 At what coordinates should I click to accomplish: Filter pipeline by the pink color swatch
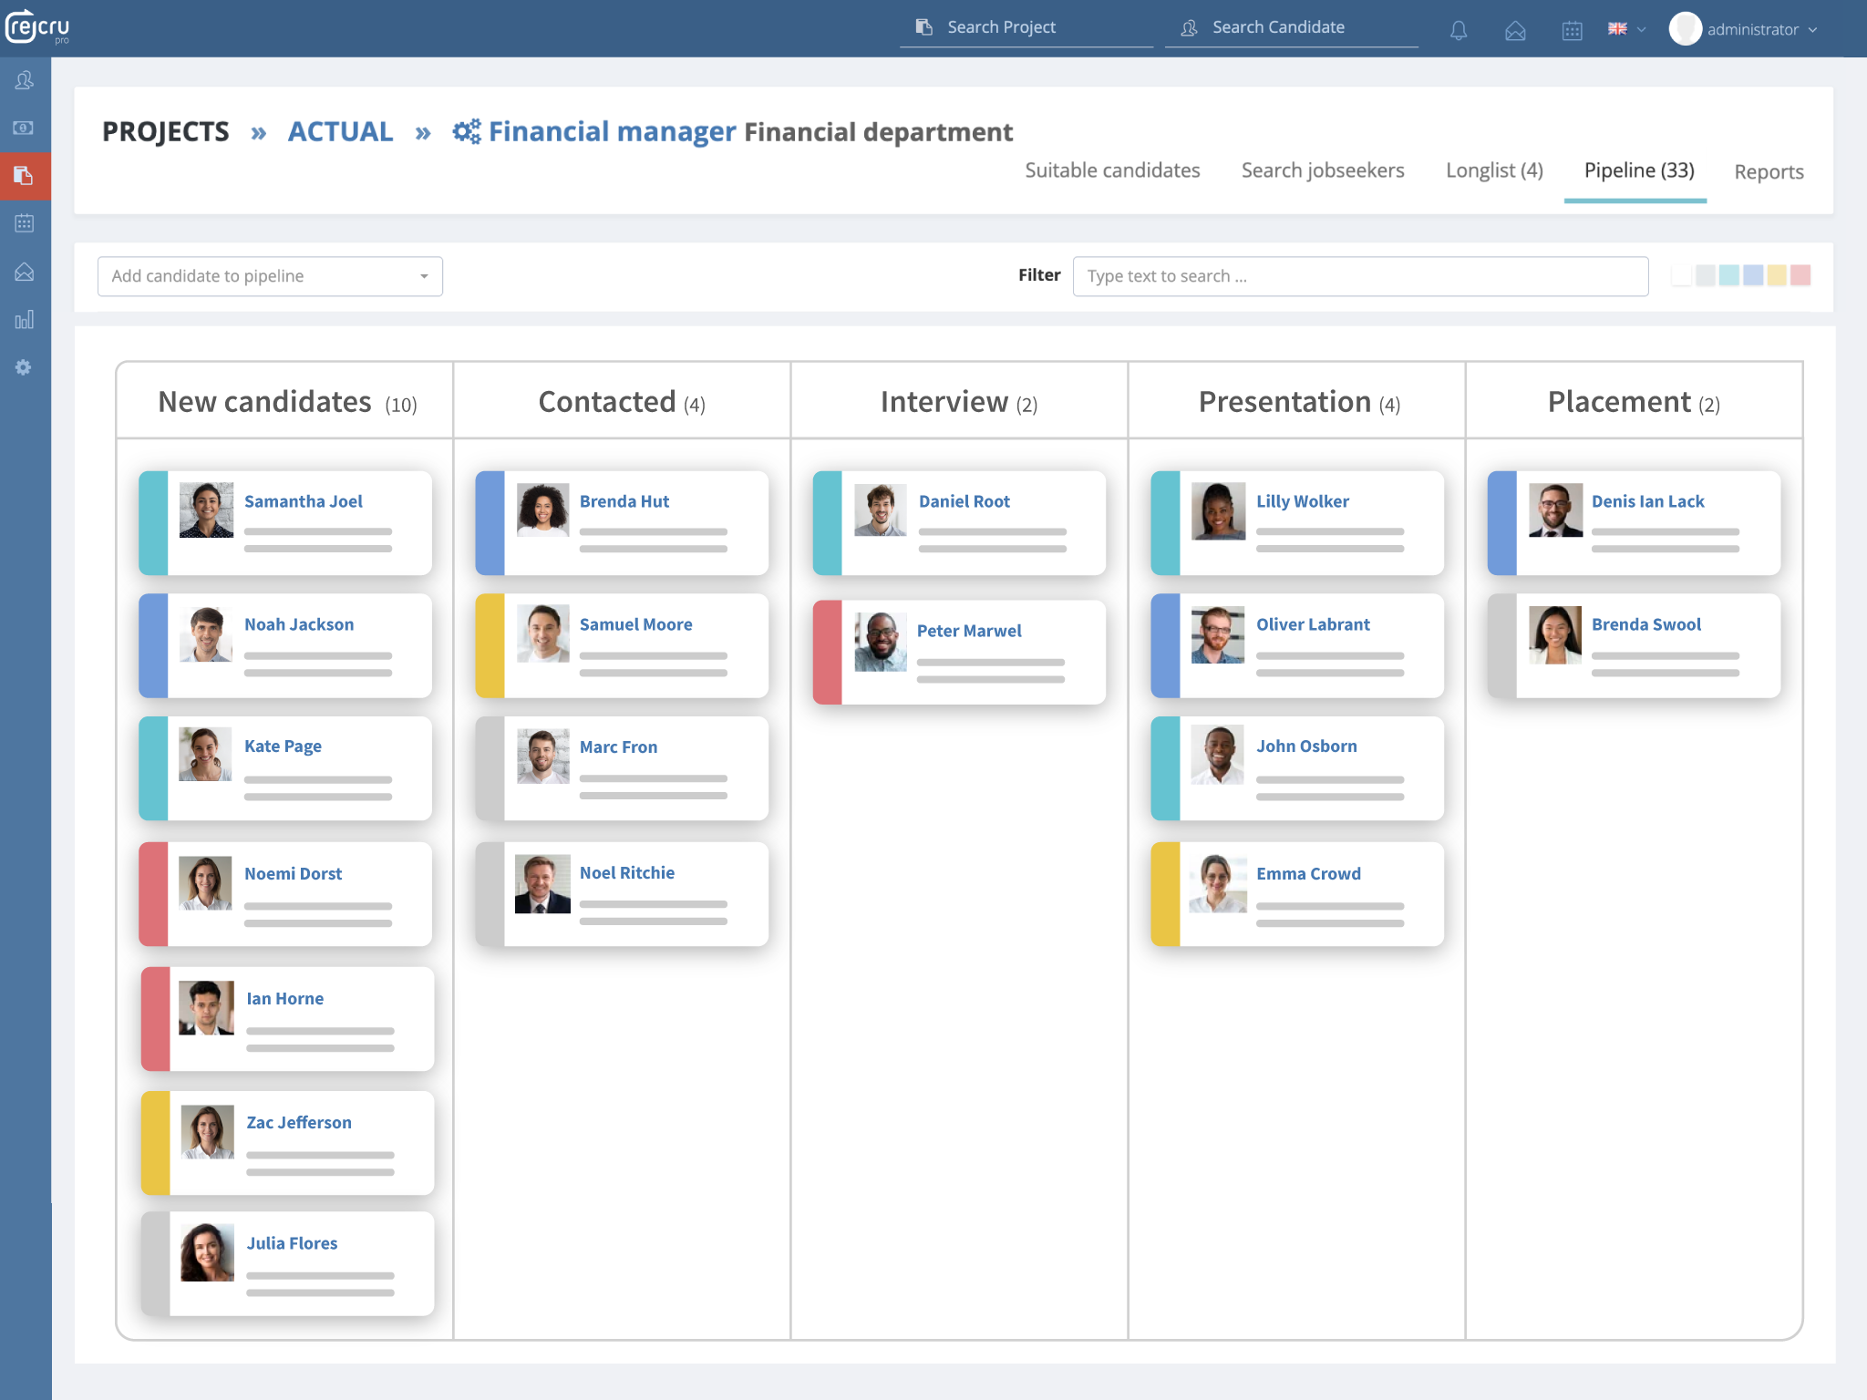(1800, 275)
